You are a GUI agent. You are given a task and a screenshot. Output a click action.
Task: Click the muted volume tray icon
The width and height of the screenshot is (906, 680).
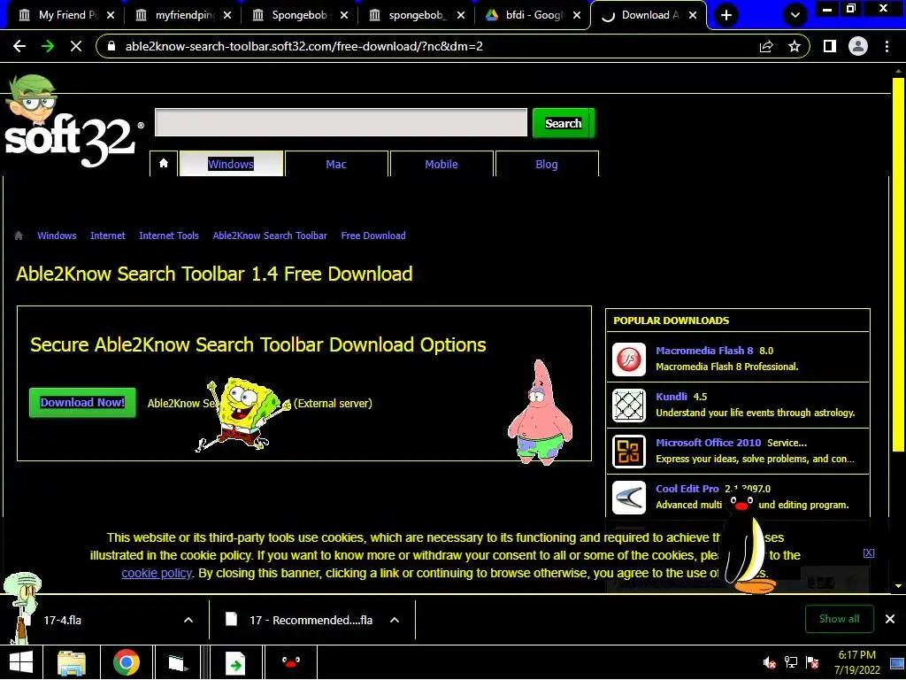(769, 662)
